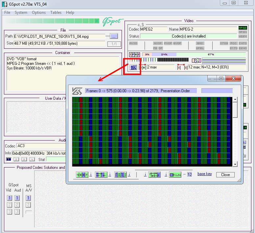Click the 4|5|6|7 row-width icon

coord(82,175)
